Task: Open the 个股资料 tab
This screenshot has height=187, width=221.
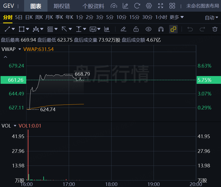Action: pos(93,6)
